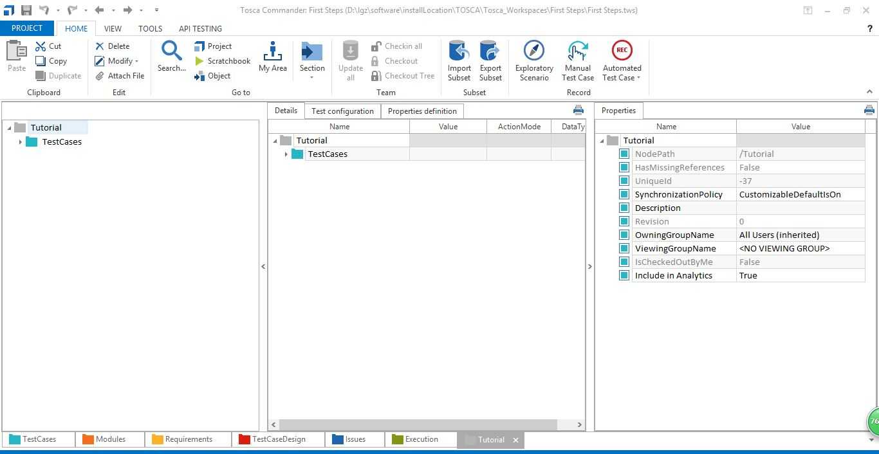
Task: Click Import Subset
Action: (459, 61)
